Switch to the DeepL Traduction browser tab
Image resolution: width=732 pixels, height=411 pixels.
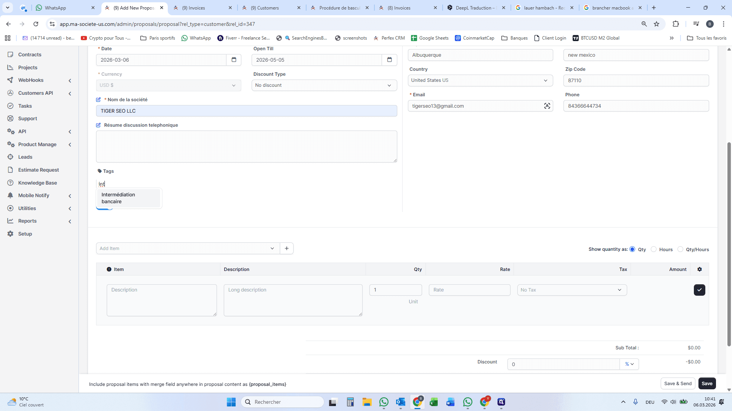click(477, 8)
